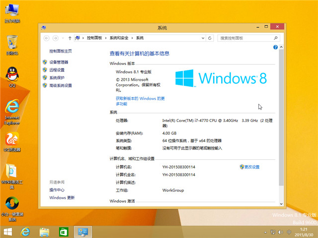Select 系统和安全 in the breadcrumb

click(119, 38)
